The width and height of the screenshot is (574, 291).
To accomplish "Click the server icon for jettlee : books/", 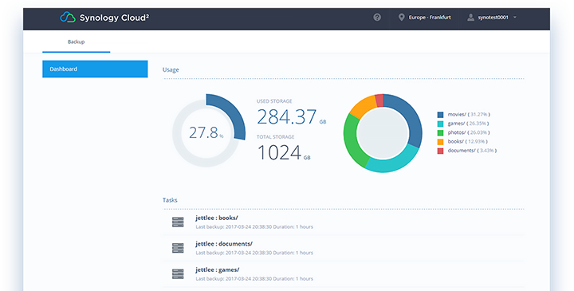I will [178, 222].
